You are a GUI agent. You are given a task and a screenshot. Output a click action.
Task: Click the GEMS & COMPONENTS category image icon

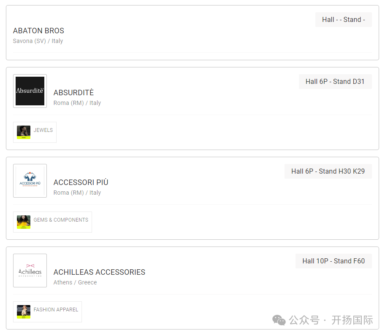click(24, 222)
